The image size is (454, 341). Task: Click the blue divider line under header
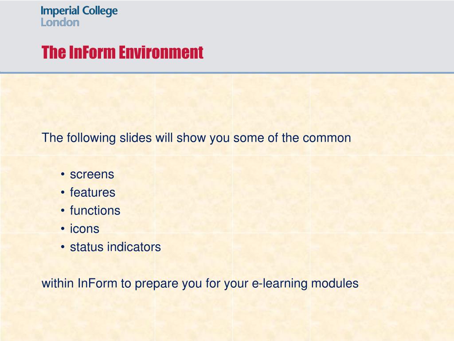click(x=227, y=73)
